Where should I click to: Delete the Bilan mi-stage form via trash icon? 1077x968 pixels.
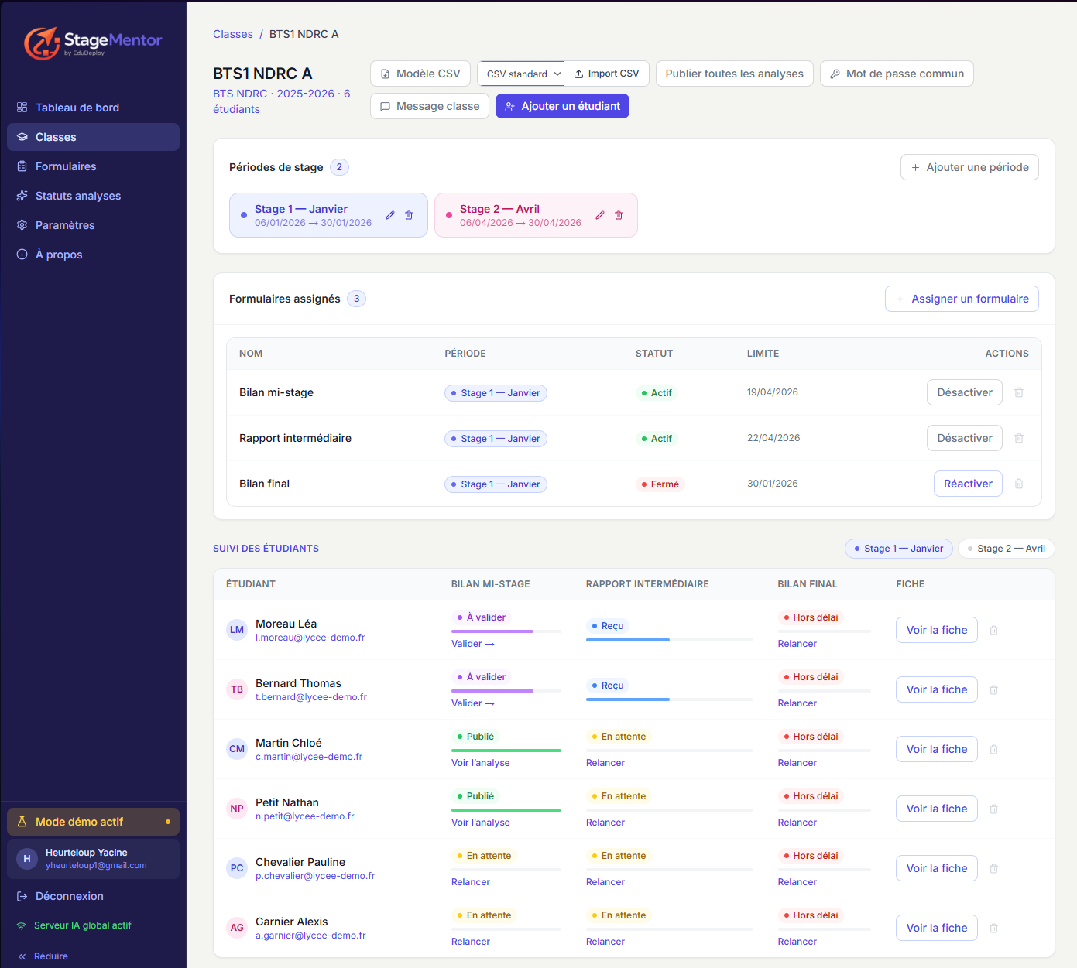(1019, 392)
